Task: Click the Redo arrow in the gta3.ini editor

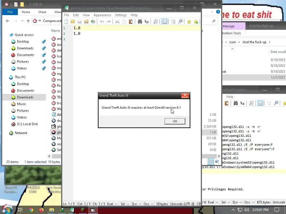Action: pos(109,22)
